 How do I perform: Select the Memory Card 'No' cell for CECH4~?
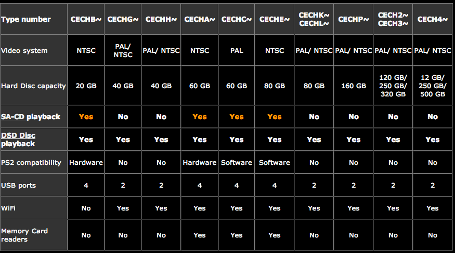click(432, 235)
